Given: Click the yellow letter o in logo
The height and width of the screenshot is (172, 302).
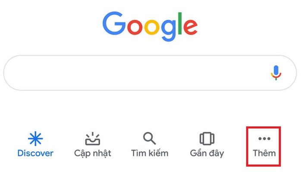Looking at the screenshot, I should [152, 27].
